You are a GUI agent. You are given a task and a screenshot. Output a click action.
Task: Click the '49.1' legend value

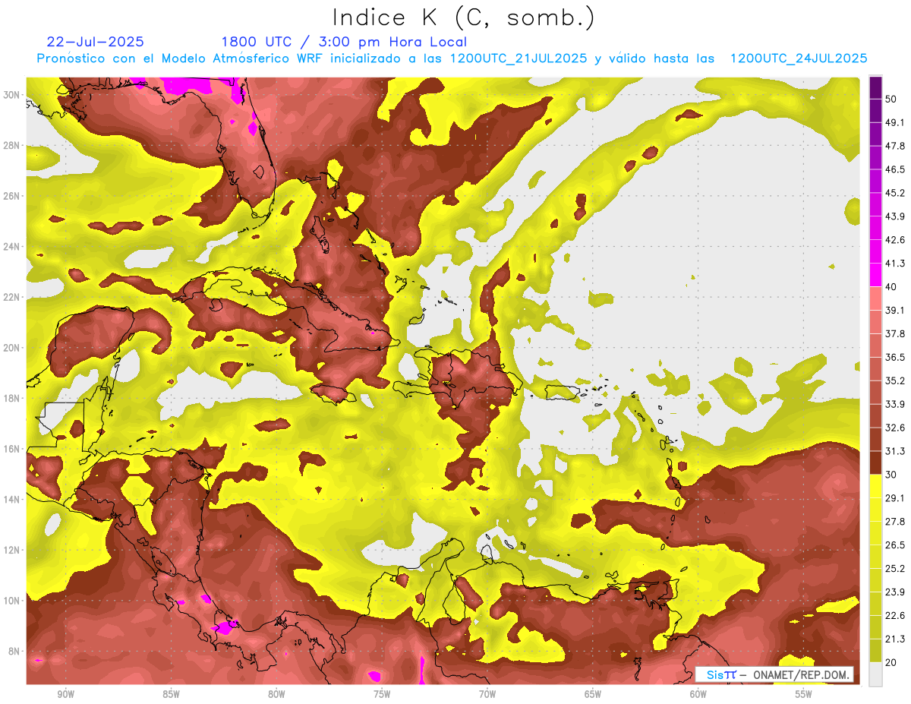(x=894, y=122)
